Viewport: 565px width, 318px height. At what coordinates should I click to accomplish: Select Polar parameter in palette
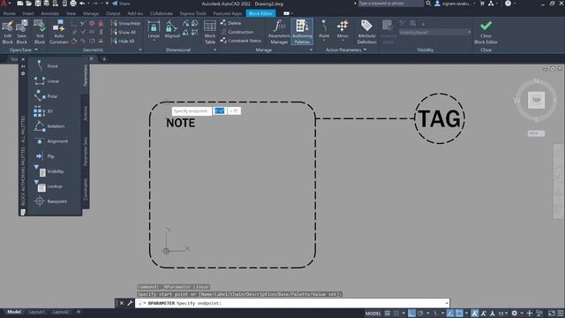[x=47, y=96]
